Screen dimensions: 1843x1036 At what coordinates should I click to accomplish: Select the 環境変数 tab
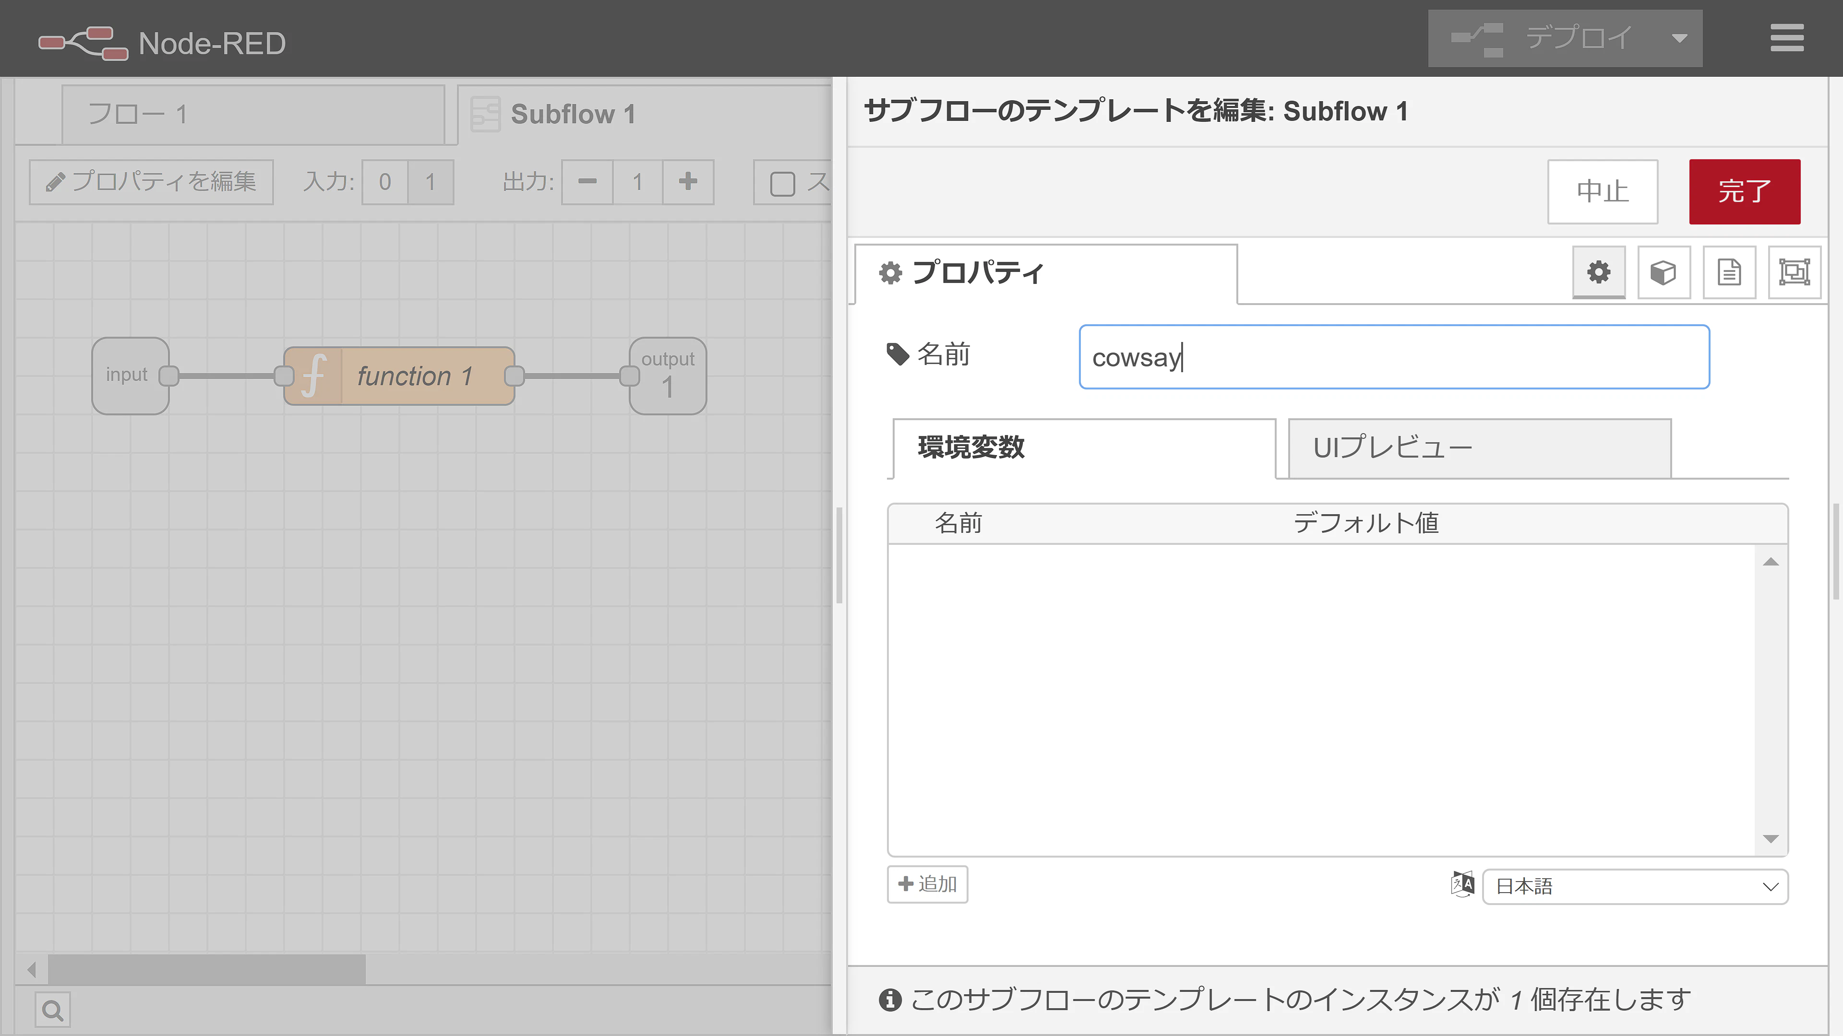pos(1085,448)
